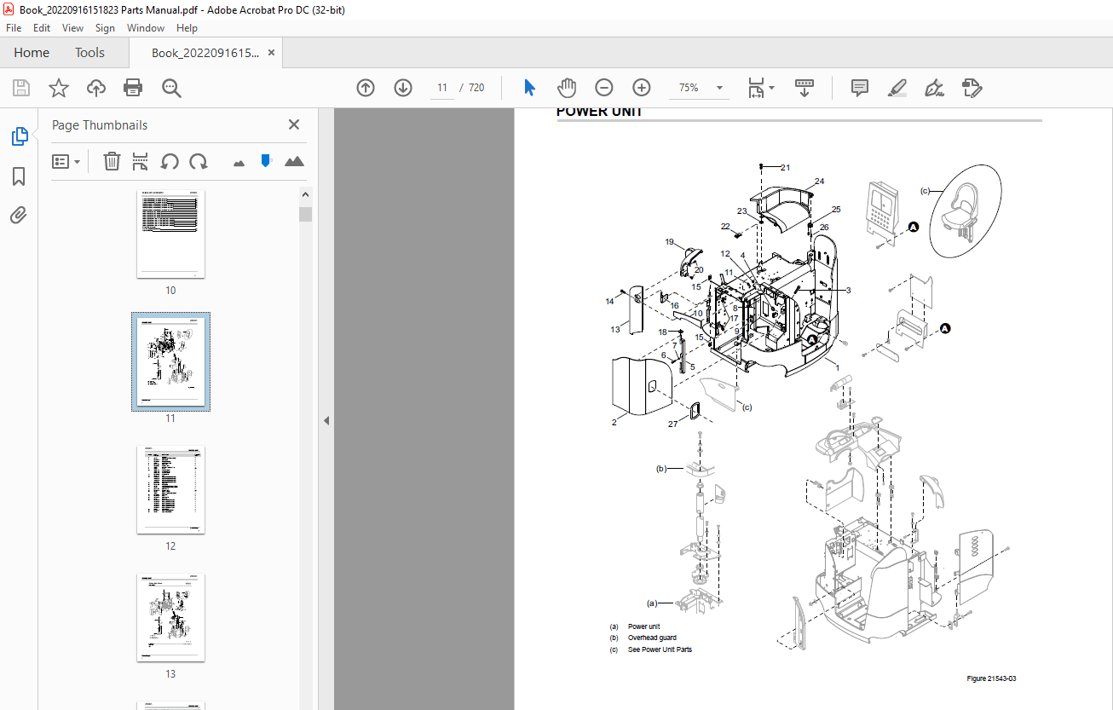
Task: Open the Attachments panel
Action: [19, 216]
